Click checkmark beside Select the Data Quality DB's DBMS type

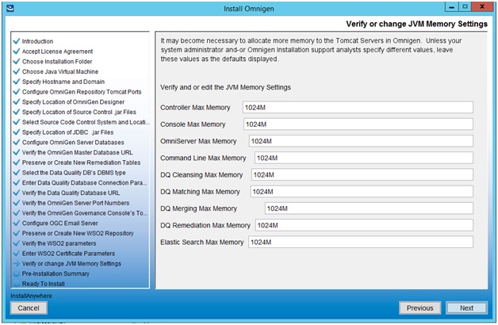16,173
